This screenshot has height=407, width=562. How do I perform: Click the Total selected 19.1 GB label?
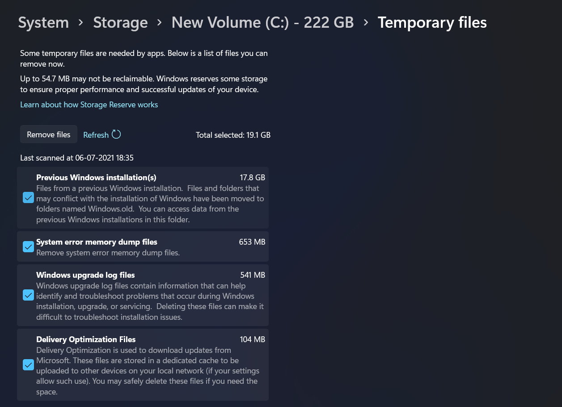point(233,135)
